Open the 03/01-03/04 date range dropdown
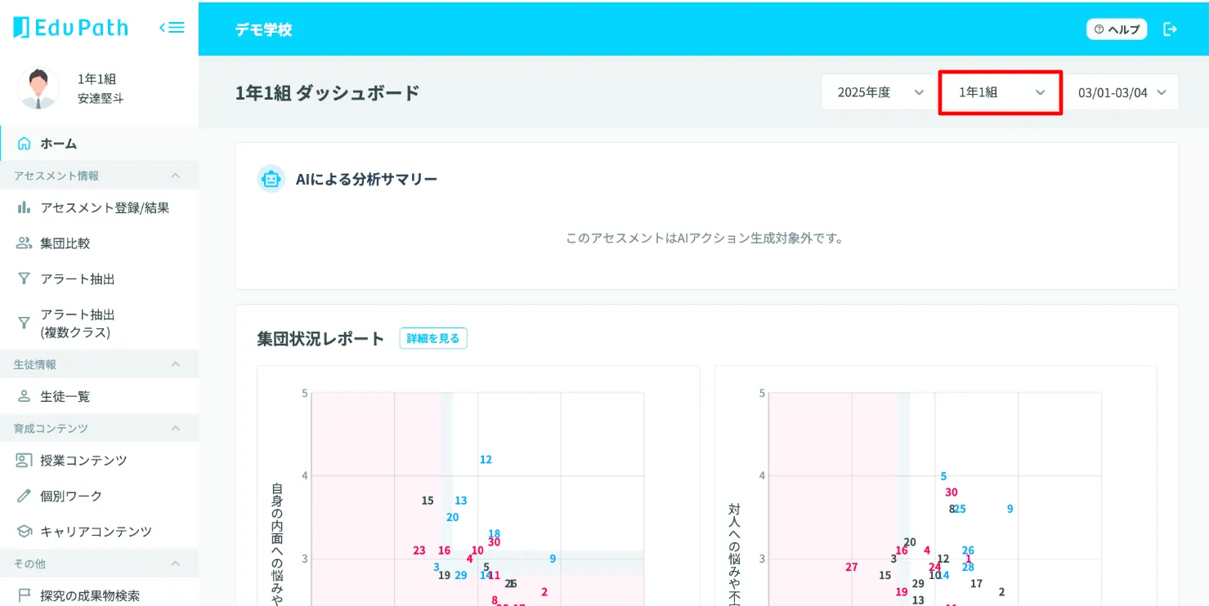Screen dimensions: 1209x606 pos(1122,92)
